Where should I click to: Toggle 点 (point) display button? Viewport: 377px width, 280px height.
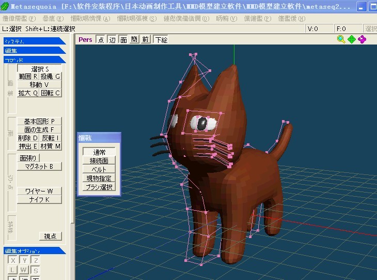[101, 39]
